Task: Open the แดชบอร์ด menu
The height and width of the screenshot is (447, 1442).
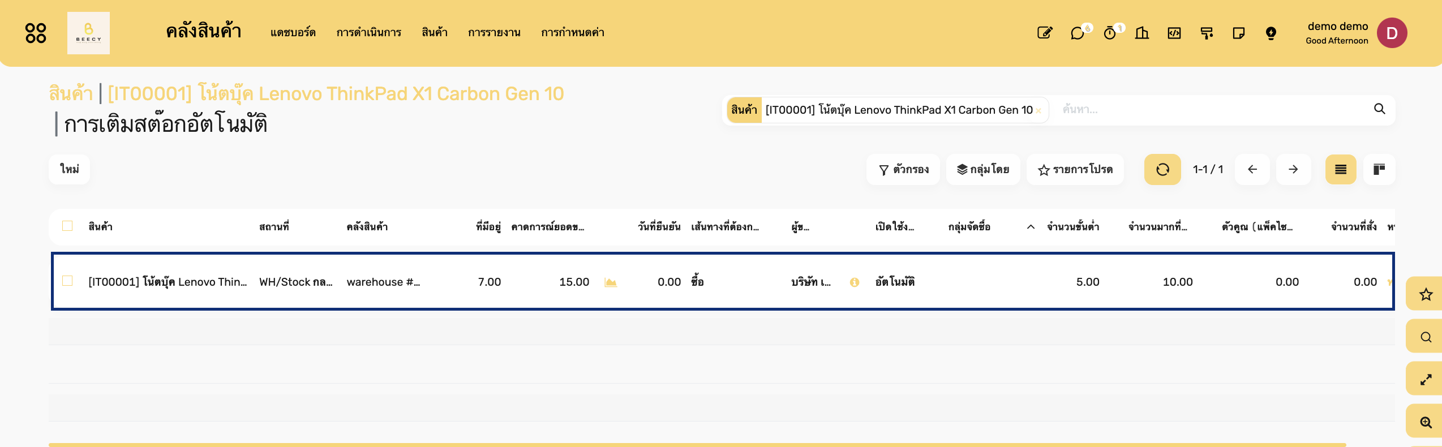Action: 293,32
